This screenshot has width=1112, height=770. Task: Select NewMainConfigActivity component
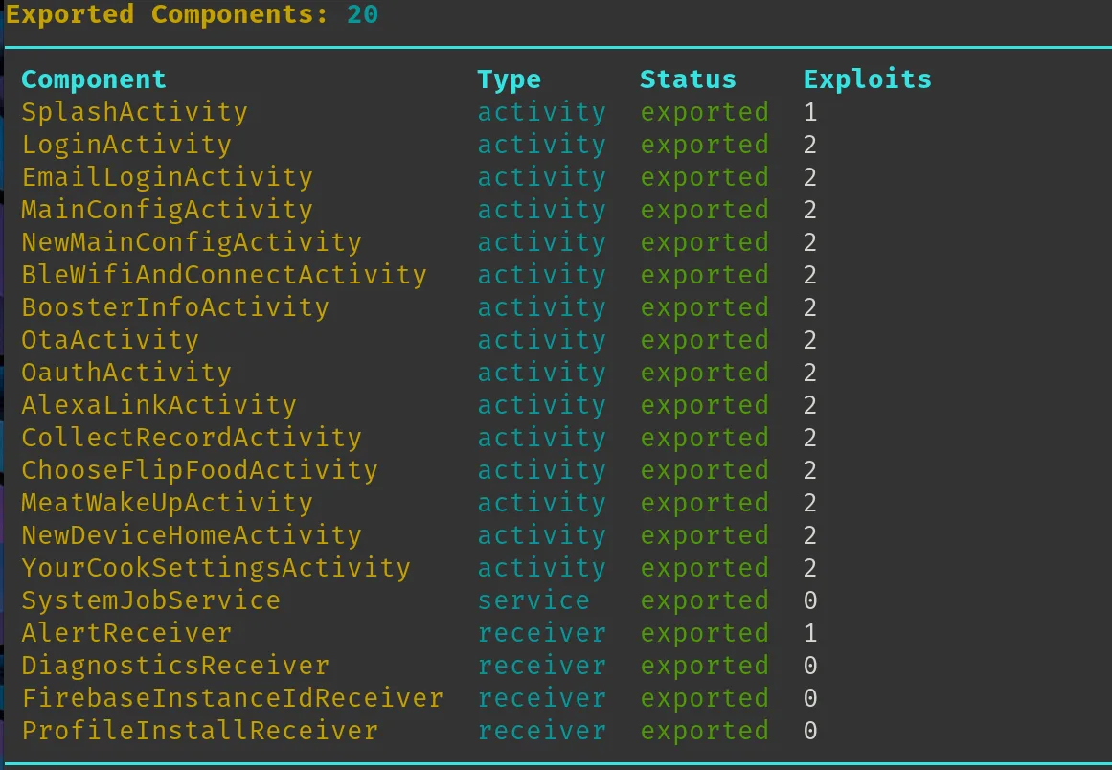(x=192, y=243)
